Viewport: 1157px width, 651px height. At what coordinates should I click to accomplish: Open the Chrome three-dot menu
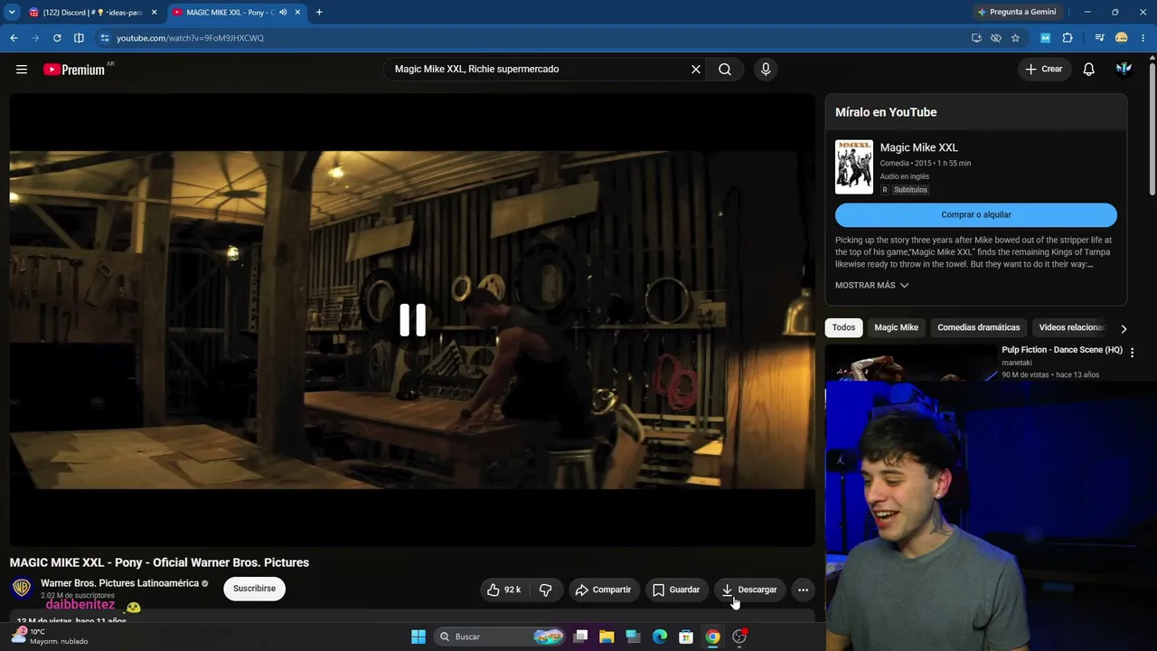coord(1143,38)
